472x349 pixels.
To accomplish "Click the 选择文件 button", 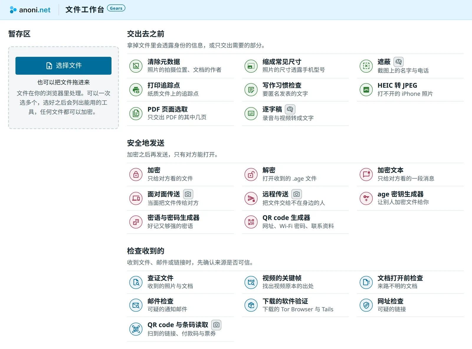I will (x=63, y=66).
